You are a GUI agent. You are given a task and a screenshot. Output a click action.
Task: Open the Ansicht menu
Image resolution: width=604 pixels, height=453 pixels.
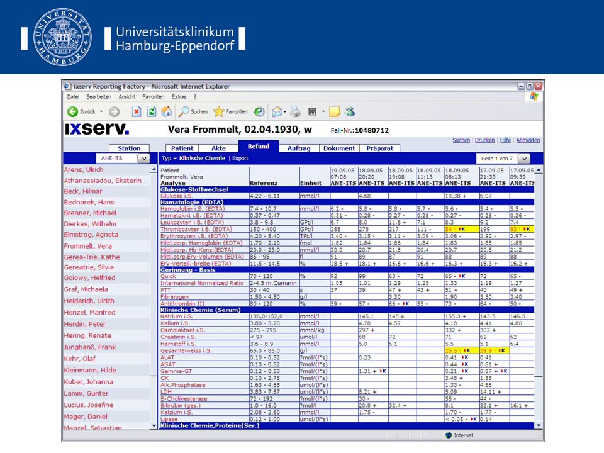(x=126, y=97)
